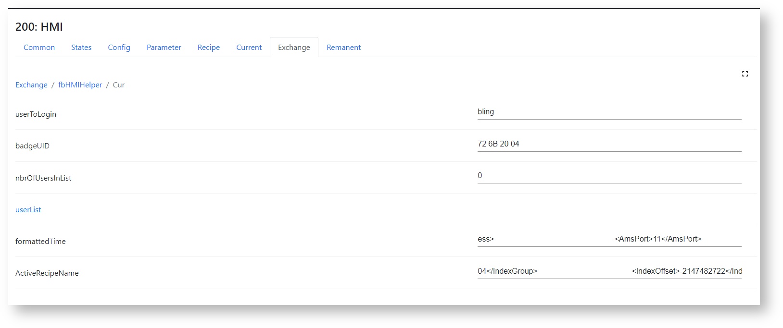Switch to the States tab
The image size is (783, 328).
pos(81,48)
